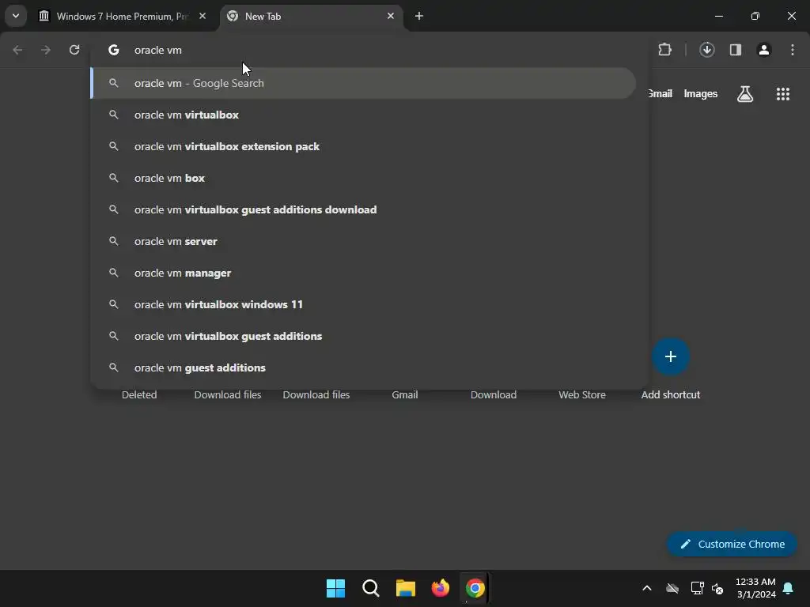Close the Windows 7 Home Premium tab
This screenshot has width=810, height=607.
[202, 16]
